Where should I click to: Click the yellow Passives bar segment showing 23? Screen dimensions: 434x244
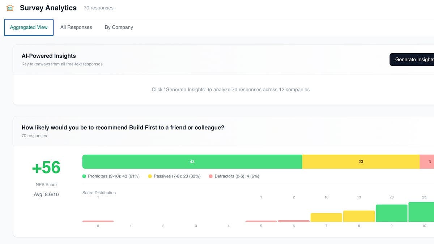(x=361, y=162)
